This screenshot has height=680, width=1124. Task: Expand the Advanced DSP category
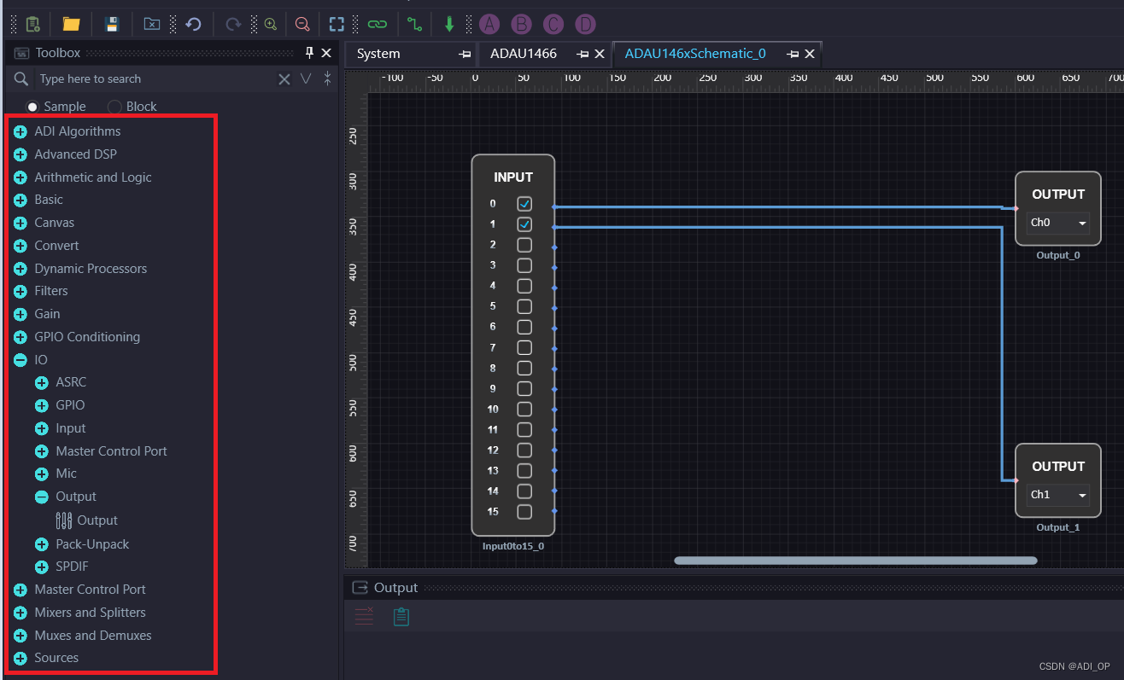tap(20, 154)
